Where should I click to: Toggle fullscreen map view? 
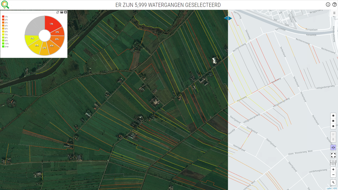coord(333,155)
